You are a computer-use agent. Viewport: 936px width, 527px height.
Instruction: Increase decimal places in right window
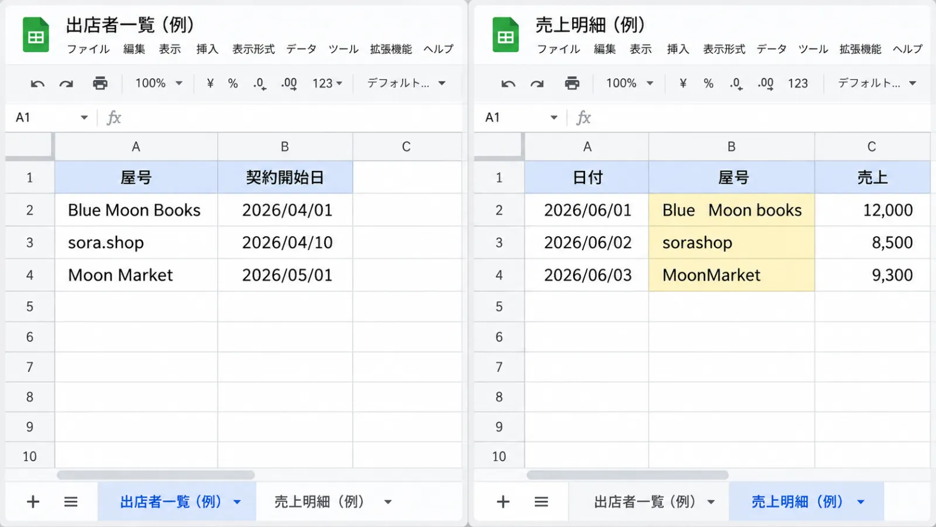(765, 84)
